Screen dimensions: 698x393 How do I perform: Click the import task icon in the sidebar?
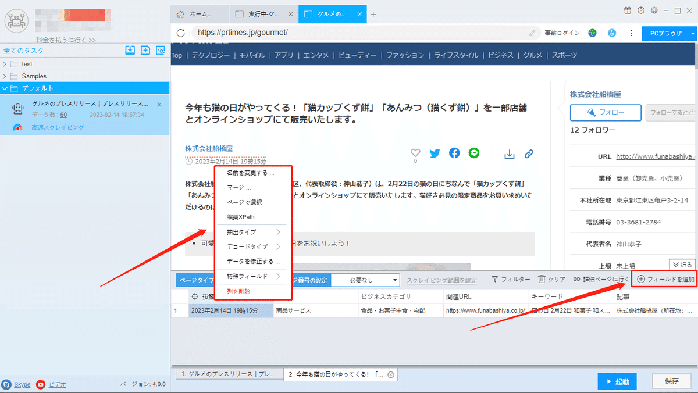coord(130,50)
